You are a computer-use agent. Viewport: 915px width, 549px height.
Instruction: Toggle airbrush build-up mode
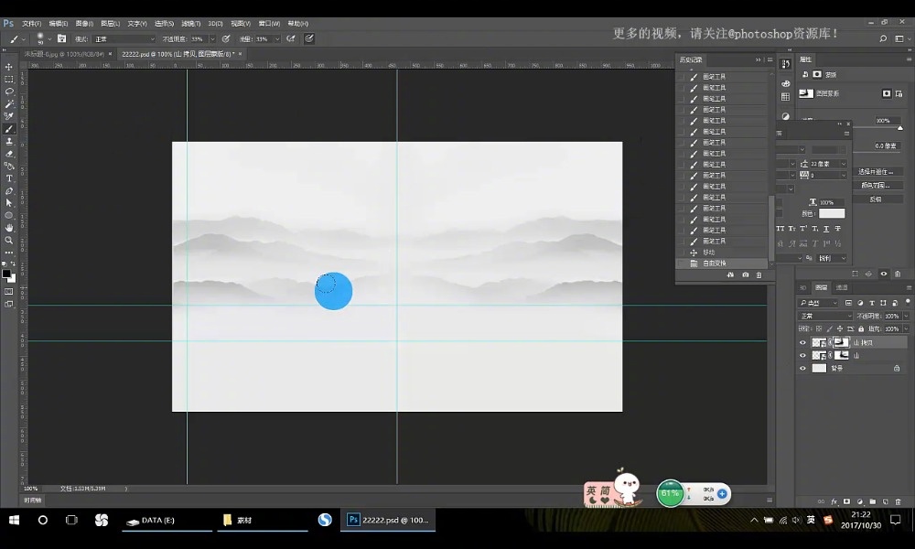tap(291, 38)
